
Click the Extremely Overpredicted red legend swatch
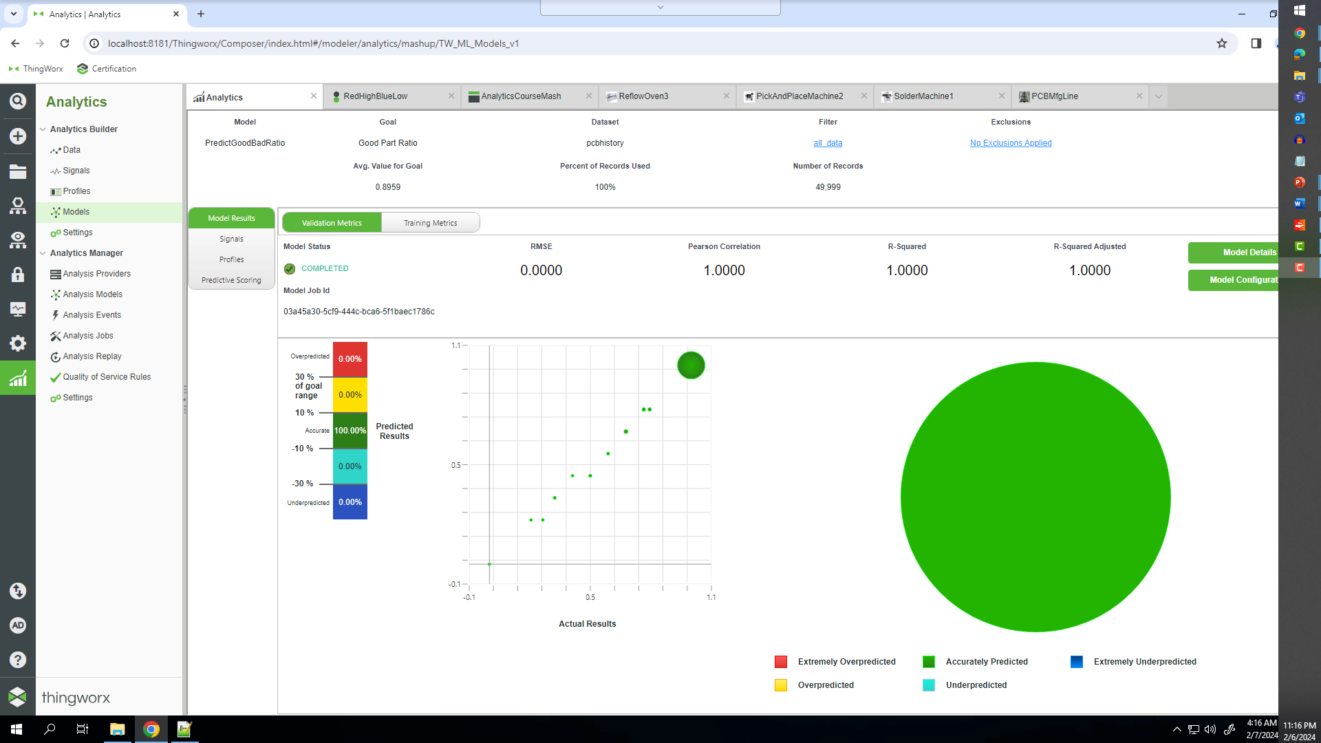[x=780, y=661]
